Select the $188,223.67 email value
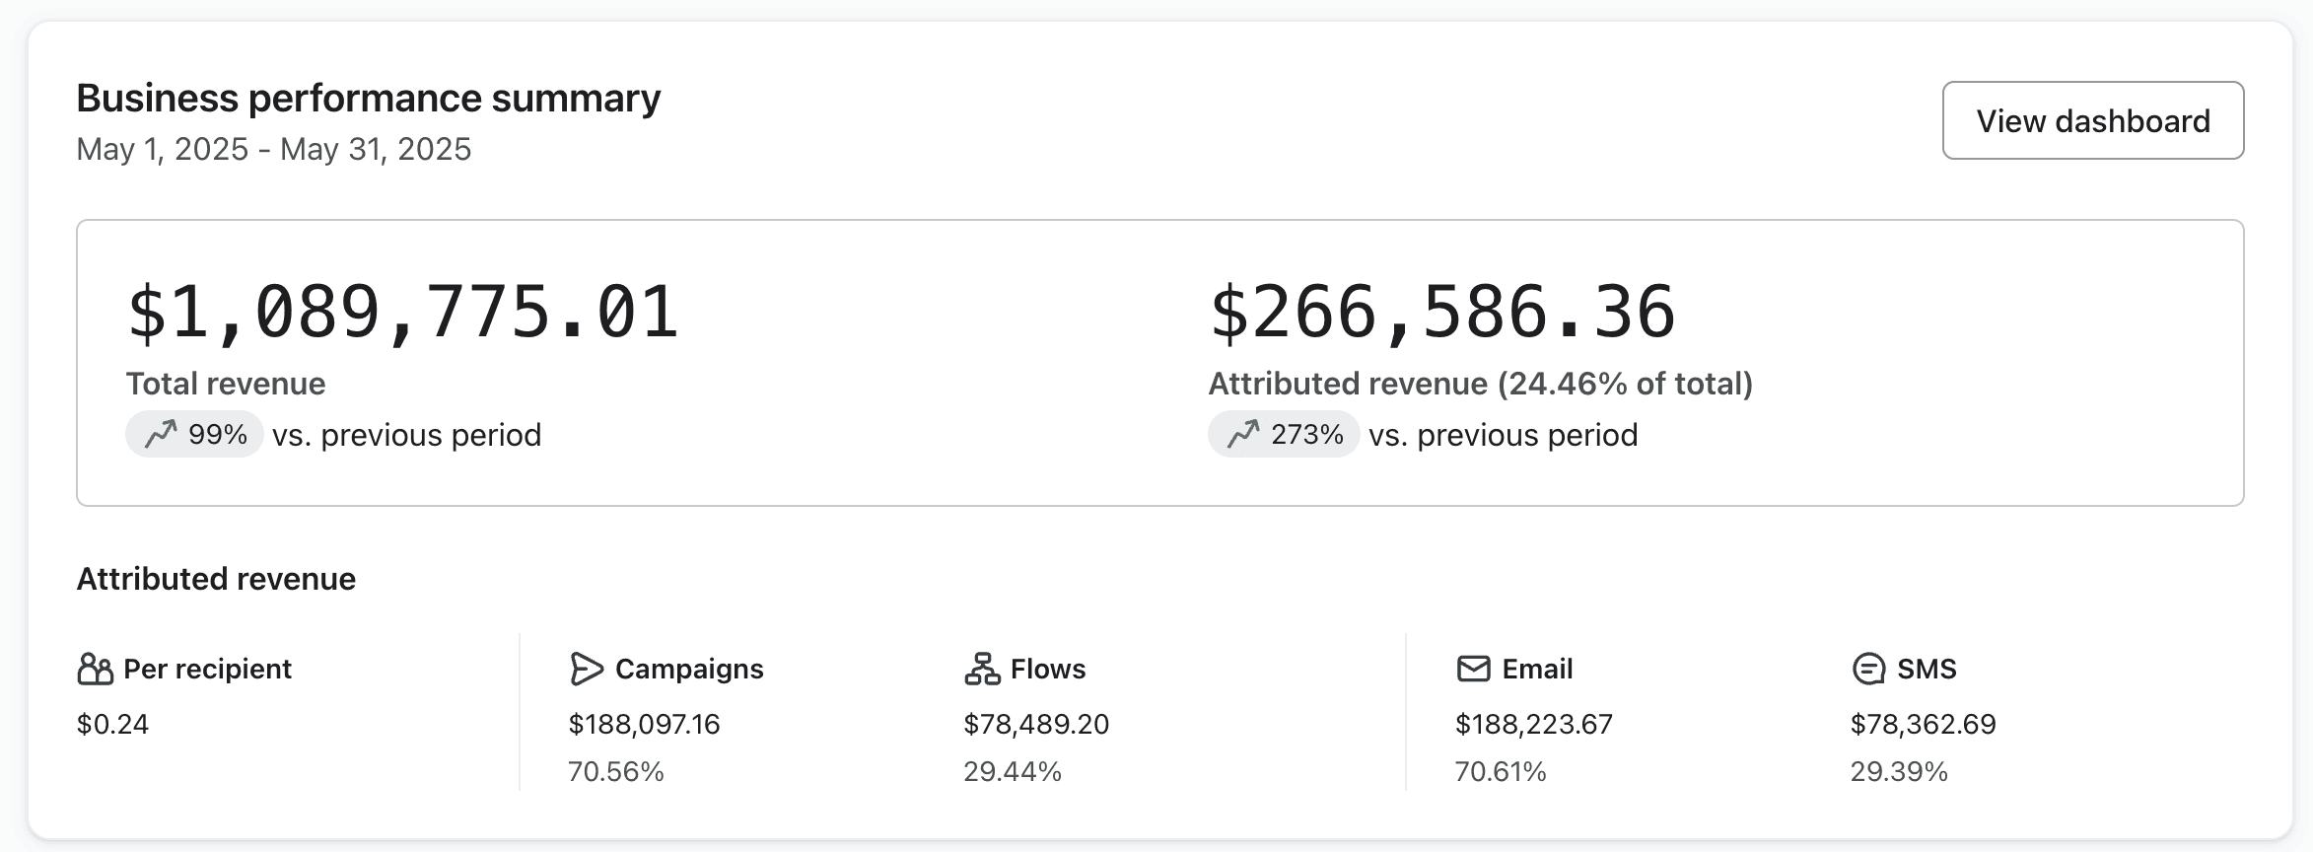The height and width of the screenshot is (852, 2313). (1534, 725)
